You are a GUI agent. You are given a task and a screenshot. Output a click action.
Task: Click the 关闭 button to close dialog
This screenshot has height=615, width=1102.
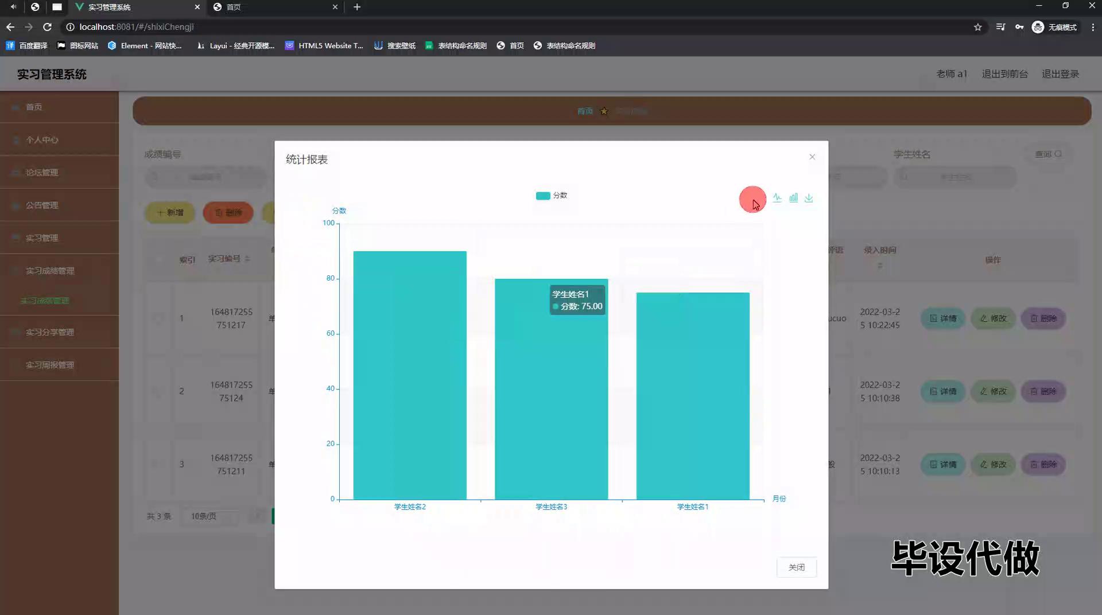coord(796,567)
